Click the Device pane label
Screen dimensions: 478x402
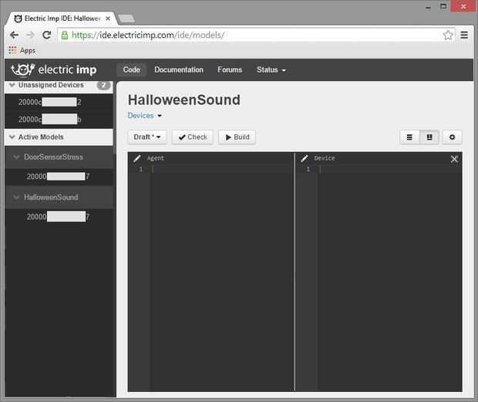click(x=325, y=158)
